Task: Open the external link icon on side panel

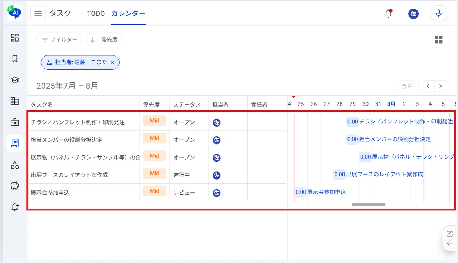Action: tap(449, 234)
